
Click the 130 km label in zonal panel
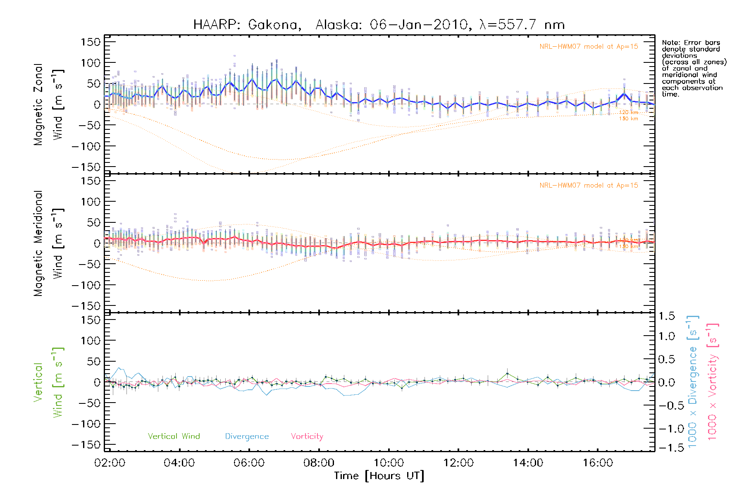pyautogui.click(x=628, y=119)
